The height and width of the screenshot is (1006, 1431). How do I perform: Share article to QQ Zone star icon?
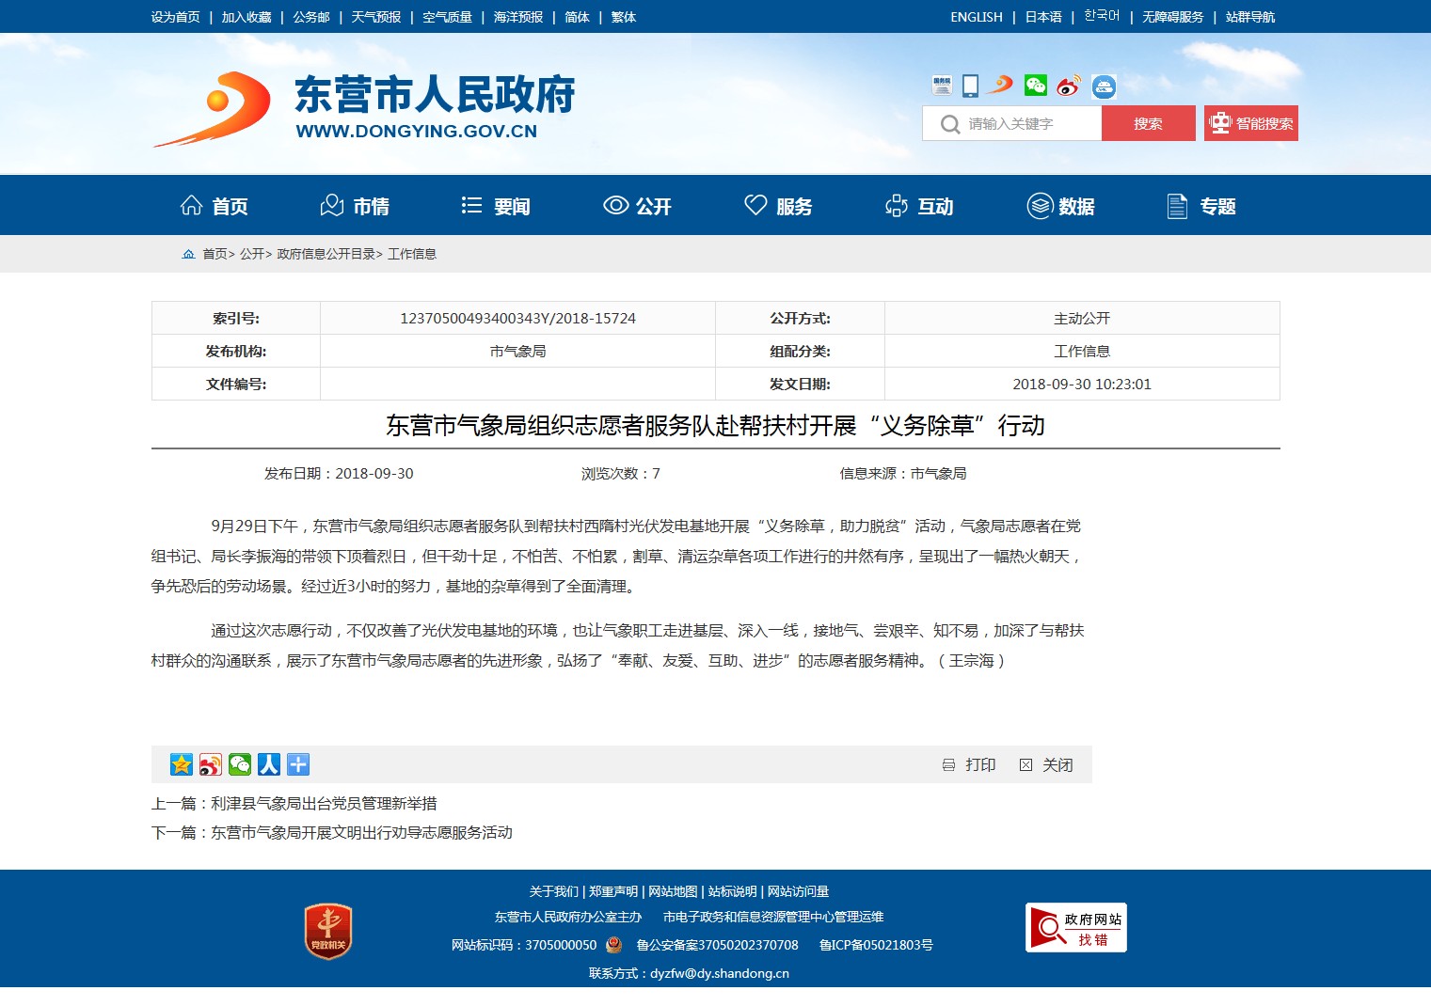(x=182, y=764)
